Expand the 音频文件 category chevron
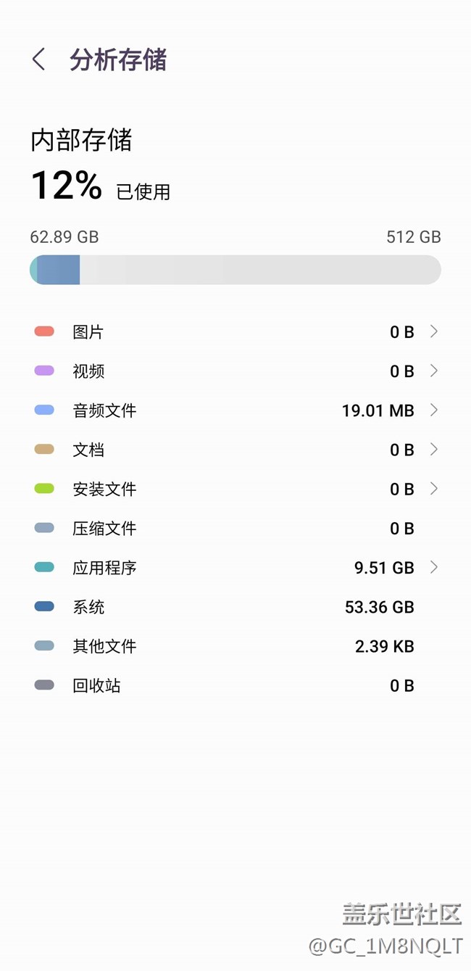471x971 pixels. 433,410
